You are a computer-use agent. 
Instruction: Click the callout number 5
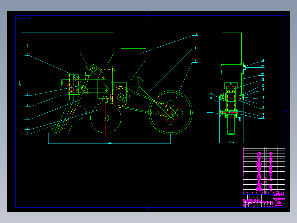point(28,94)
